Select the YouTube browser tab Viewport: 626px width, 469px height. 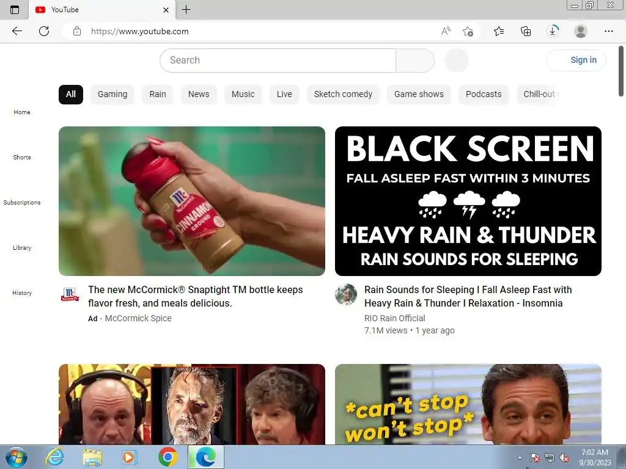[102, 10]
